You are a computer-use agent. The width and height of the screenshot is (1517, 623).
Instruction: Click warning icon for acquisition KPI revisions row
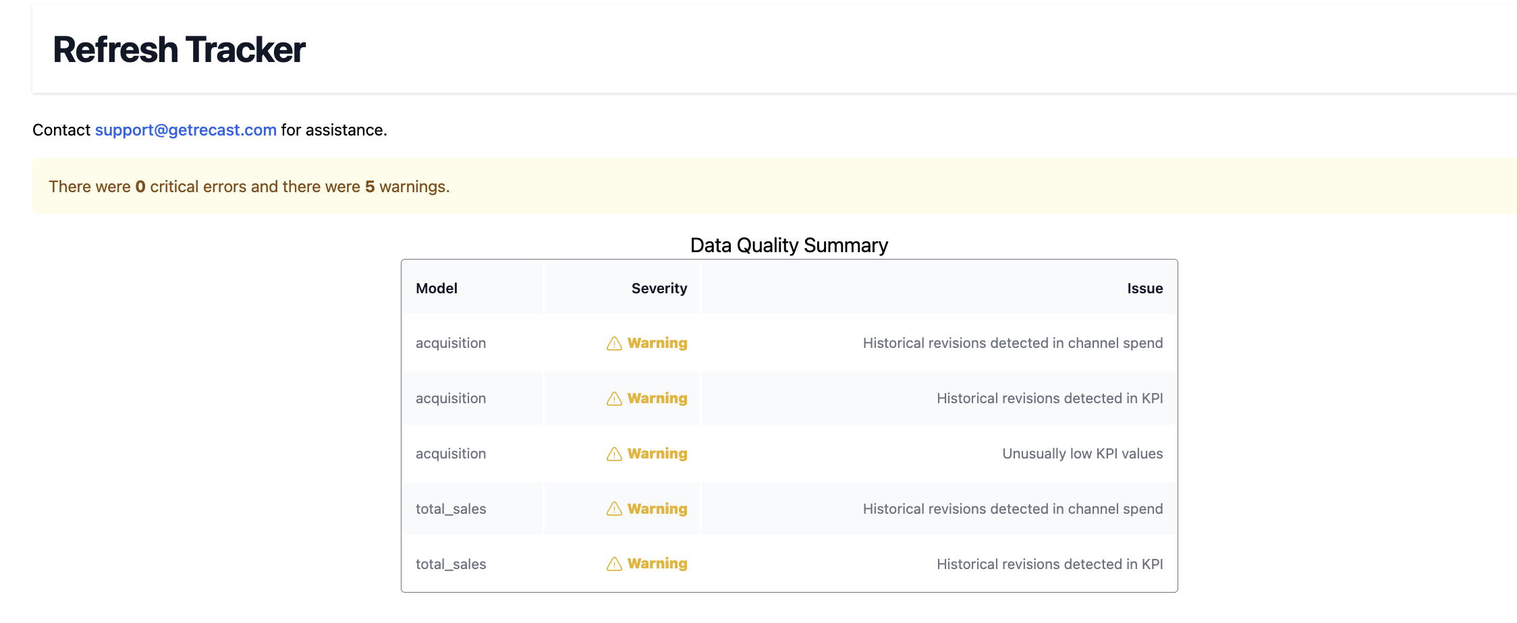tap(614, 399)
